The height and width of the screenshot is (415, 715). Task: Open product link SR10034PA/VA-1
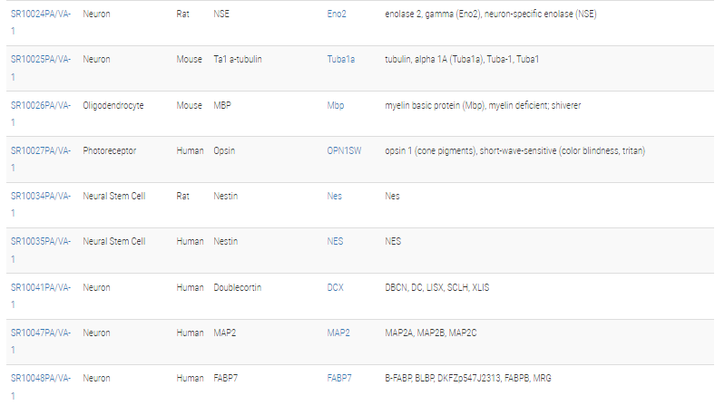tap(41, 204)
